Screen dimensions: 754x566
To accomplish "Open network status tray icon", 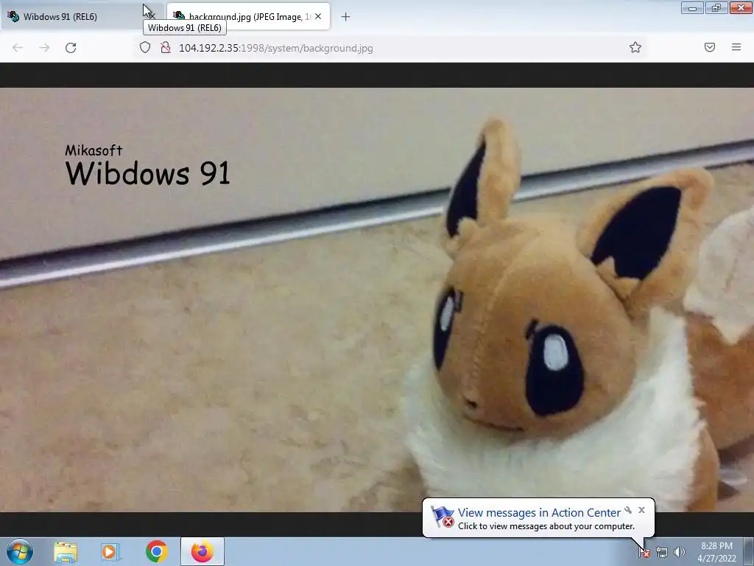I will pos(662,553).
